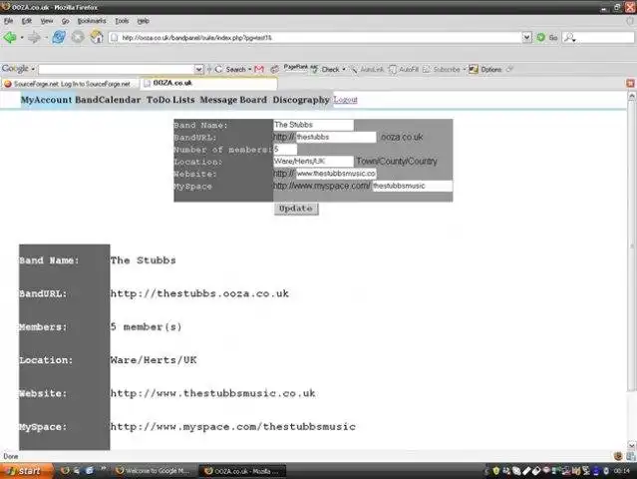The height and width of the screenshot is (479, 637).
Task: Click 'http://thestubbs.ooza.co.uk' text
Action: point(199,293)
